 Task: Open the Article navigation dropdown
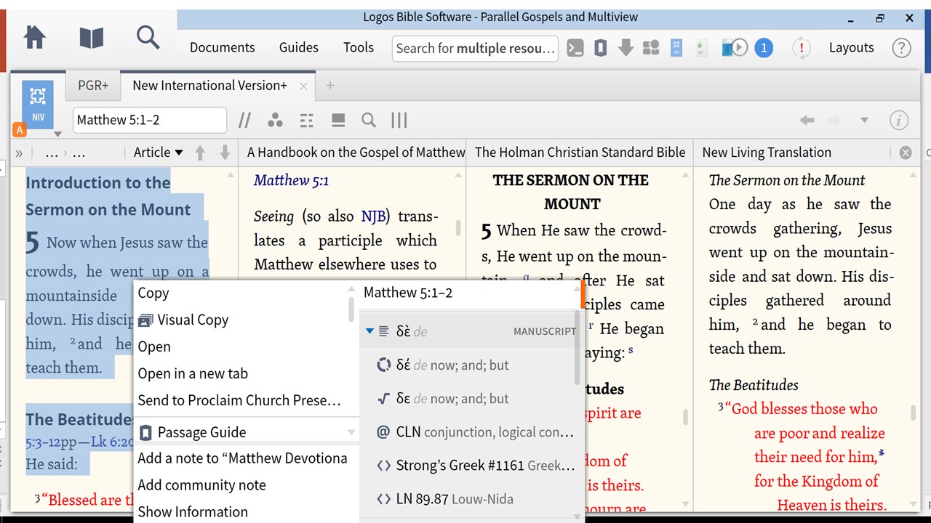tap(158, 153)
